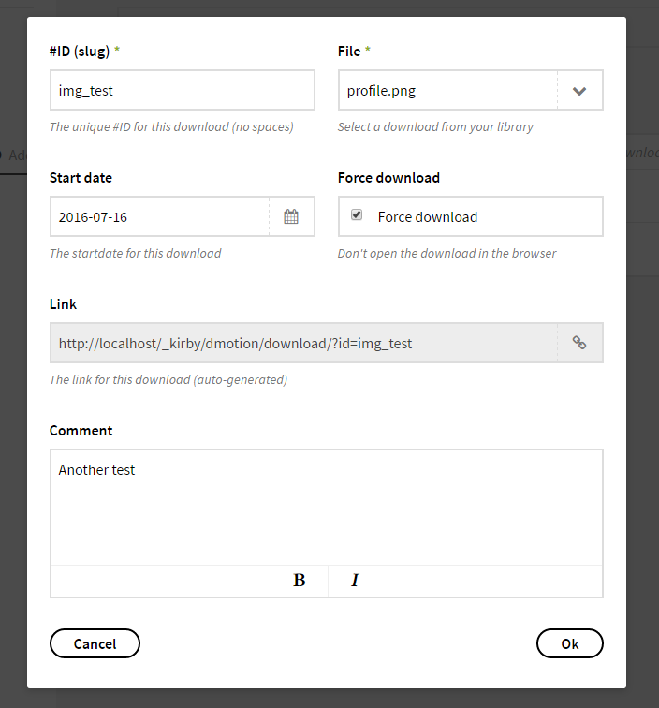Focus the #ID slug field containing img_test
The image size is (659, 708).
point(182,91)
